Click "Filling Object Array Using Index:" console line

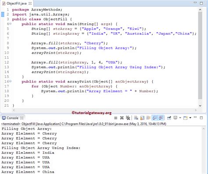pyautogui.click(x=41, y=148)
